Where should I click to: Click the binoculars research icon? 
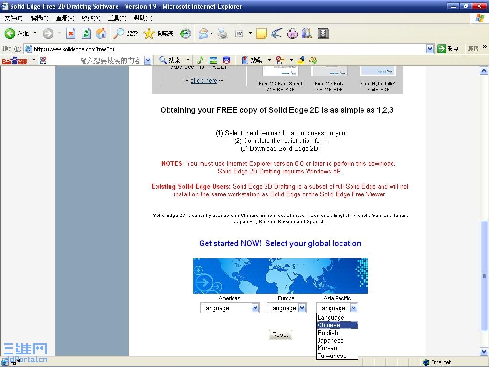[x=307, y=33]
